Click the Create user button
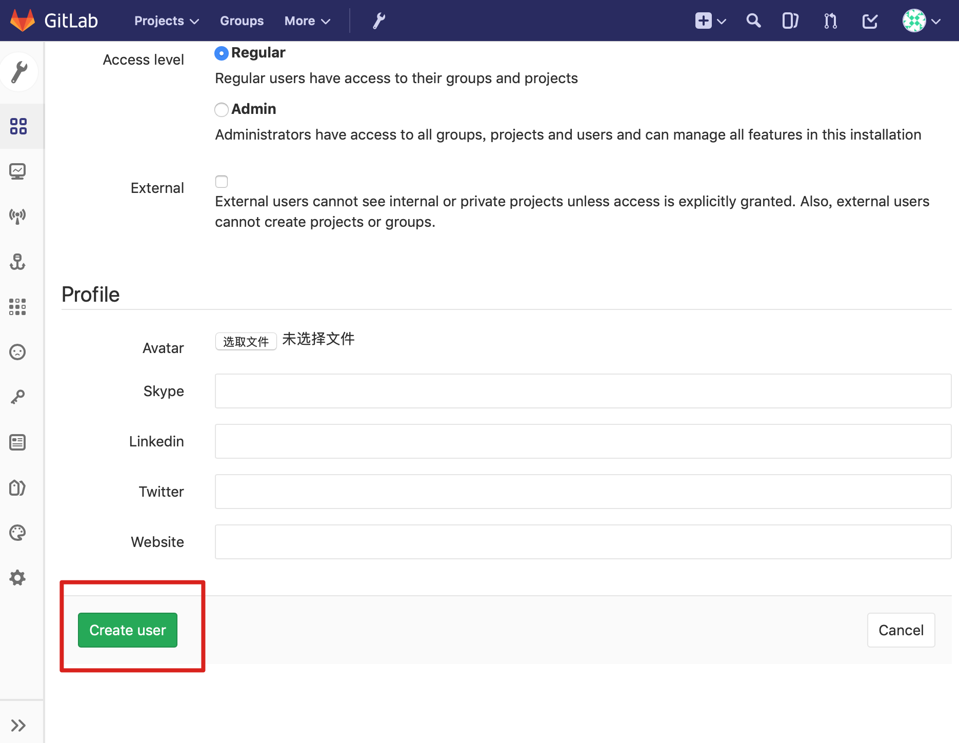This screenshot has height=743, width=959. click(x=128, y=630)
